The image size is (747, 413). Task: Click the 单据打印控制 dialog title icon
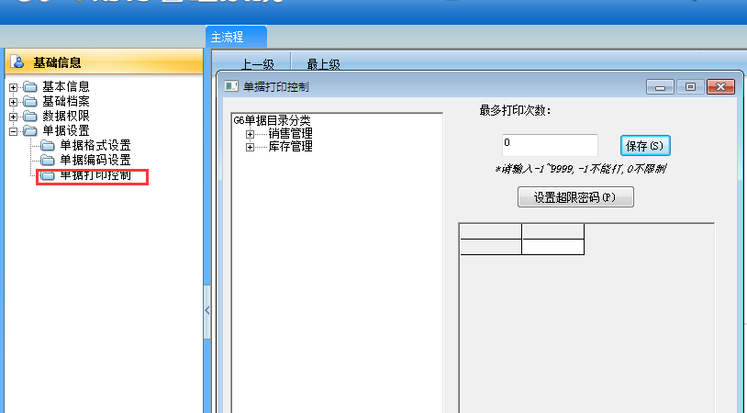click(x=231, y=86)
